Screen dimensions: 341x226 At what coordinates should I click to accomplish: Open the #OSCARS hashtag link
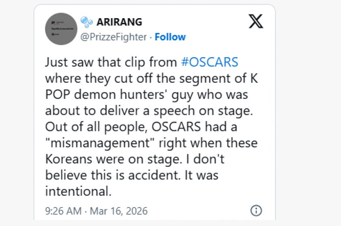pos(210,63)
